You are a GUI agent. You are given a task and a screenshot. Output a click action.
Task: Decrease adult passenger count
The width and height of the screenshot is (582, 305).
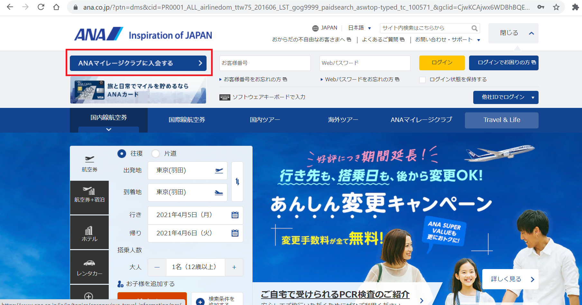pos(157,267)
